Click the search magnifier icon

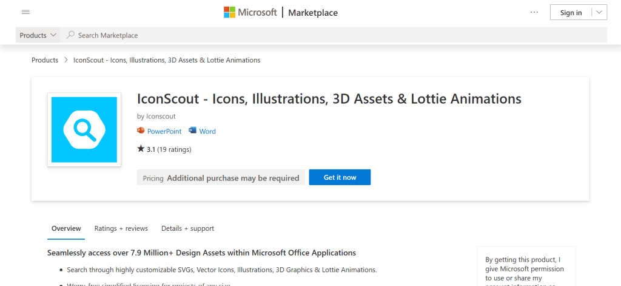click(x=71, y=35)
